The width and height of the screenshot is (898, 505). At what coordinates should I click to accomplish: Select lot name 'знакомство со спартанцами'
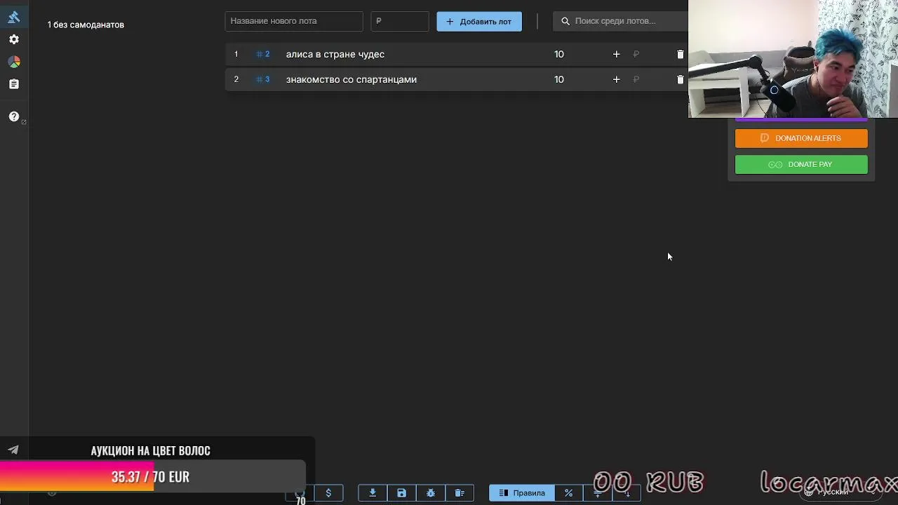click(x=351, y=79)
